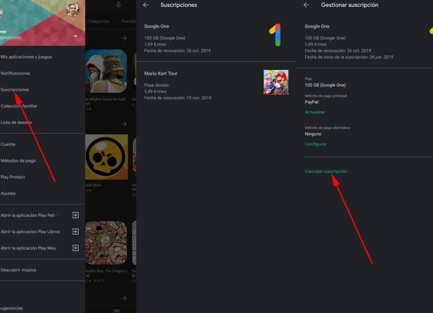
Task: Select Métodos de pago menu item
Action: click(18, 161)
